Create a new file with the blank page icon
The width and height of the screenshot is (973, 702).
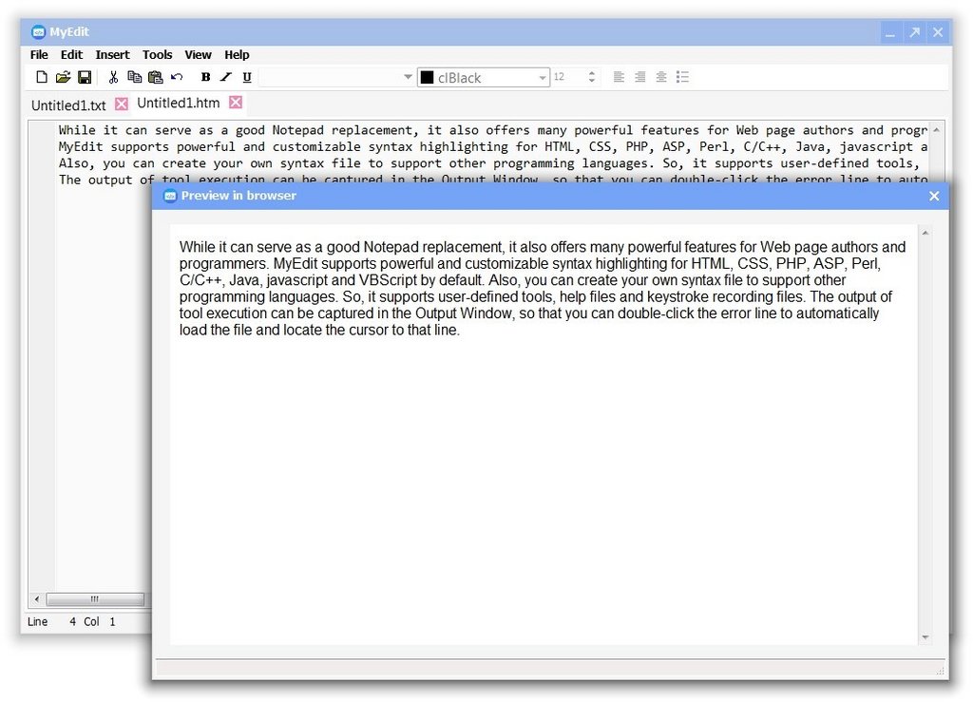41,77
